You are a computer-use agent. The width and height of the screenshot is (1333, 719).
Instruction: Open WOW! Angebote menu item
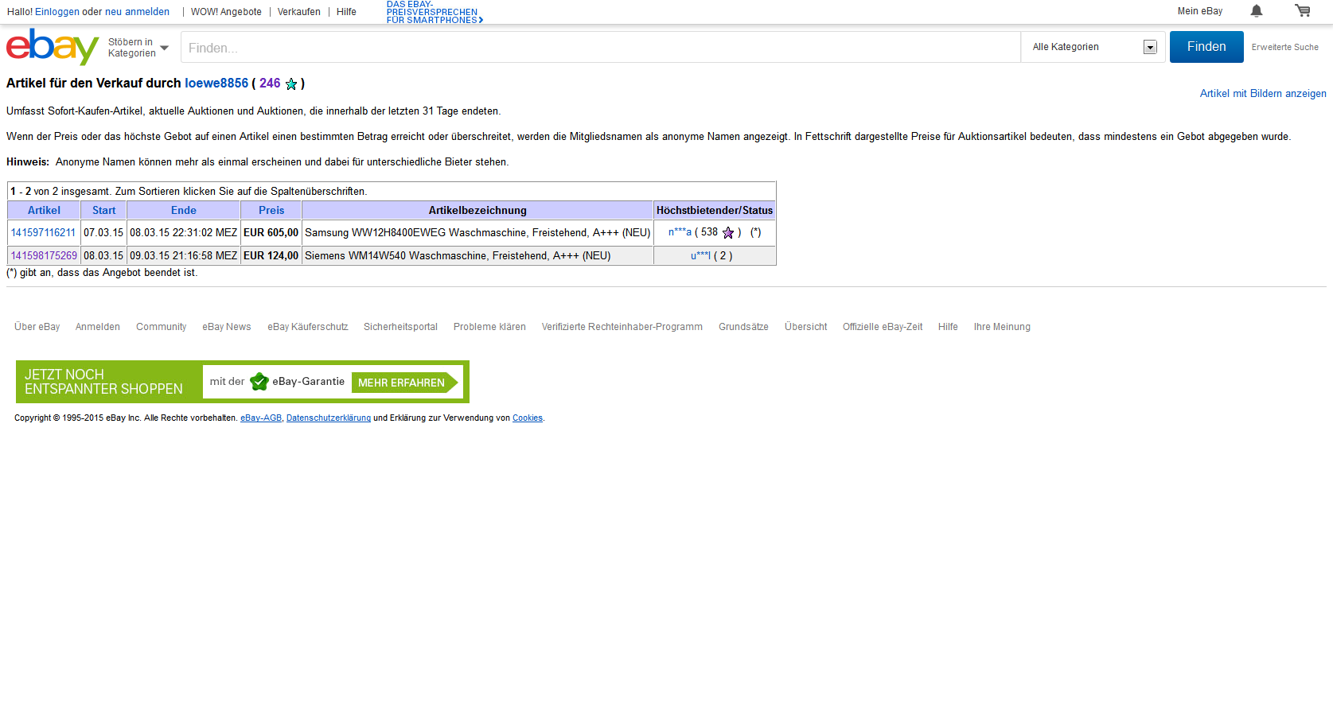(226, 12)
